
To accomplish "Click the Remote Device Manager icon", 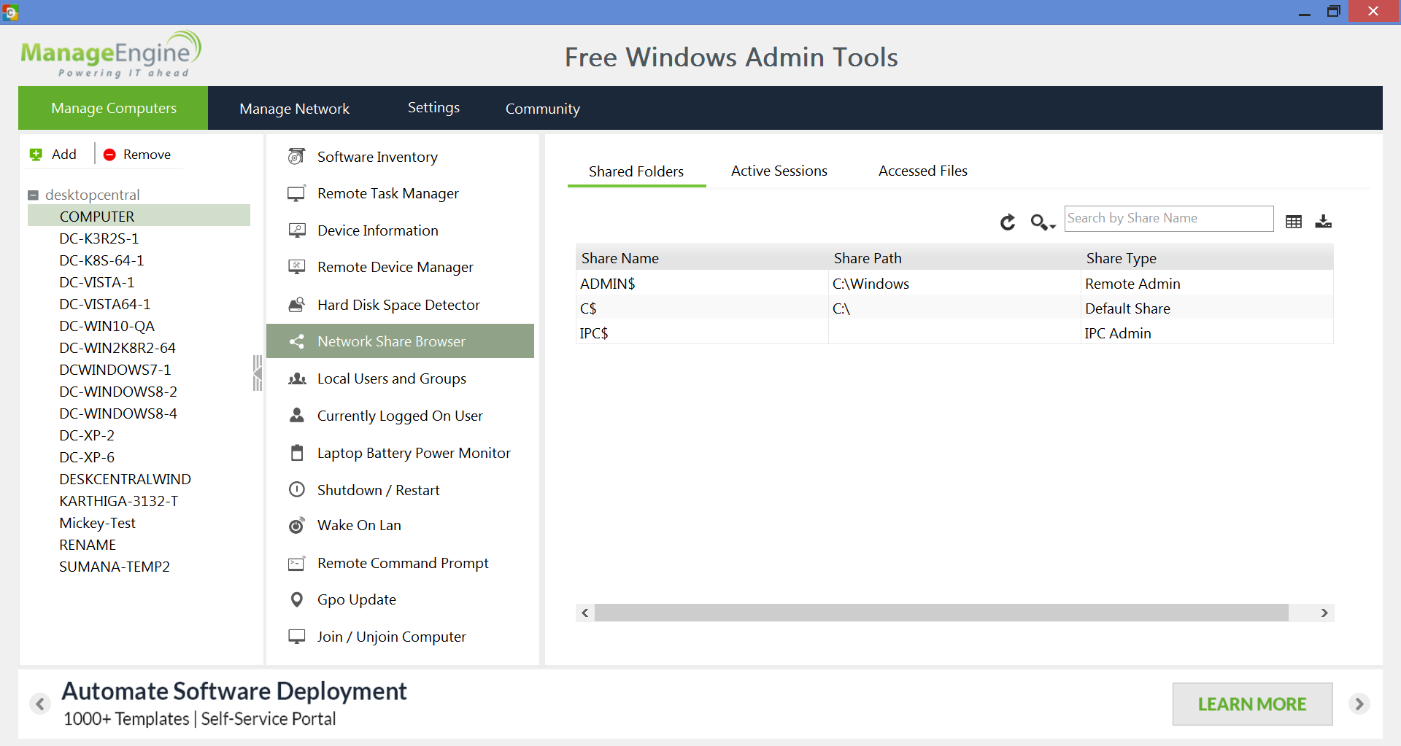I will pos(296,267).
